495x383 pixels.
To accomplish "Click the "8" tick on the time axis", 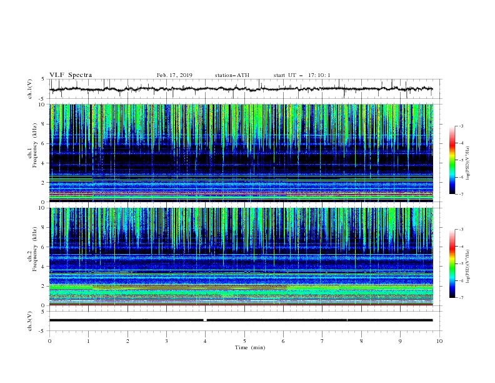I will pyautogui.click(x=361, y=341).
